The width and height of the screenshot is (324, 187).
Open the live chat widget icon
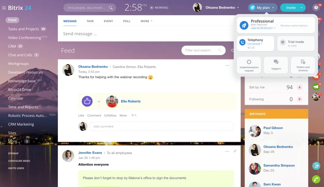click(x=316, y=166)
